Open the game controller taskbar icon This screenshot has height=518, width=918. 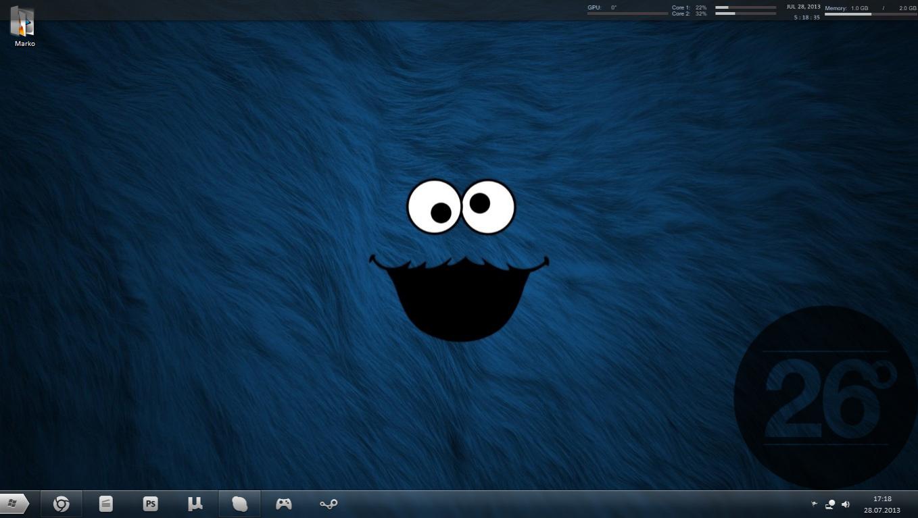[284, 504]
